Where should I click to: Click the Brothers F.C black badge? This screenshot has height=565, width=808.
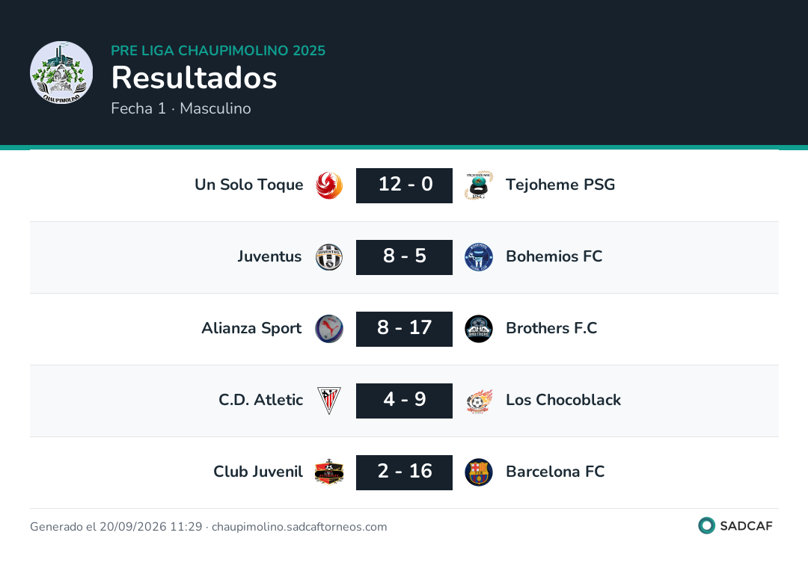click(x=479, y=329)
